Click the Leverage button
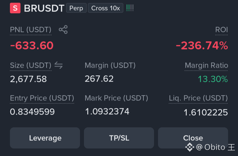238x156 pixels. (x=45, y=138)
